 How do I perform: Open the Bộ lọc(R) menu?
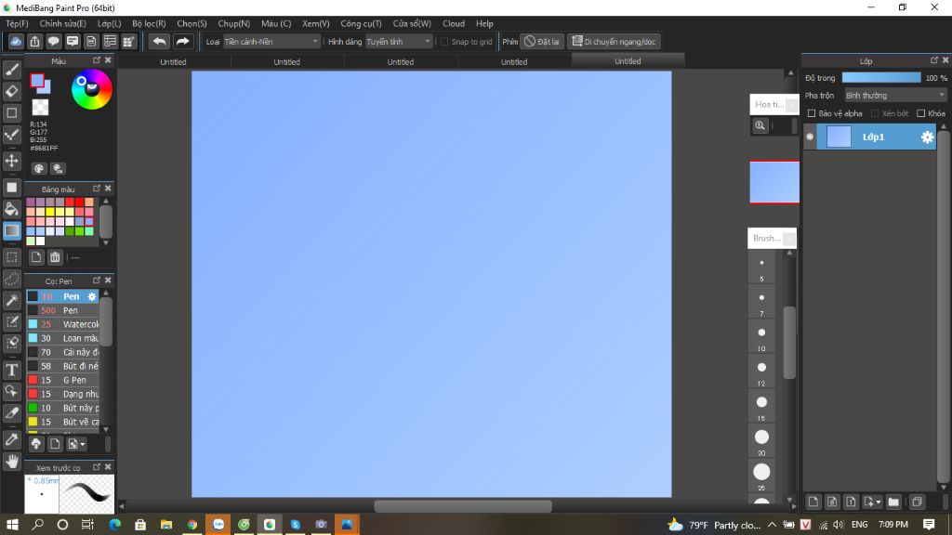tap(149, 23)
